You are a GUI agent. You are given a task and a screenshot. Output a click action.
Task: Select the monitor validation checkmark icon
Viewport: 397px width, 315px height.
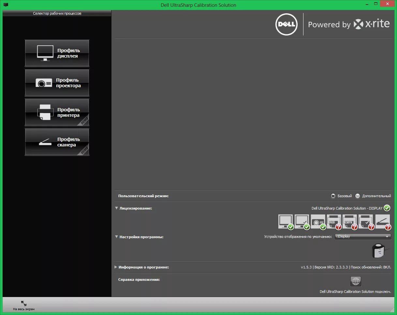coord(301,221)
